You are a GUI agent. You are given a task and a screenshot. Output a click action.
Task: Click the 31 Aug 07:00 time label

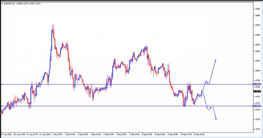click(x=32, y=134)
